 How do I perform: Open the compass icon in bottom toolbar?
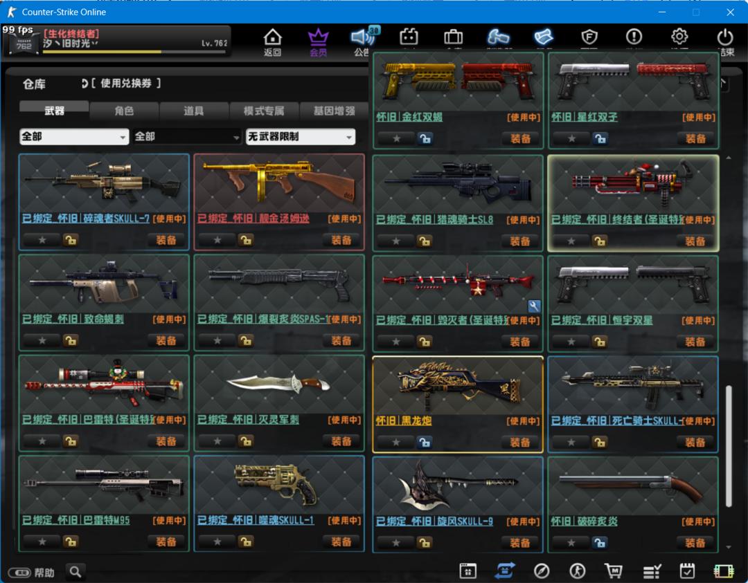tap(542, 571)
